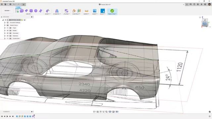
Task: Click the timeline end marker
Action: tap(34, 116)
